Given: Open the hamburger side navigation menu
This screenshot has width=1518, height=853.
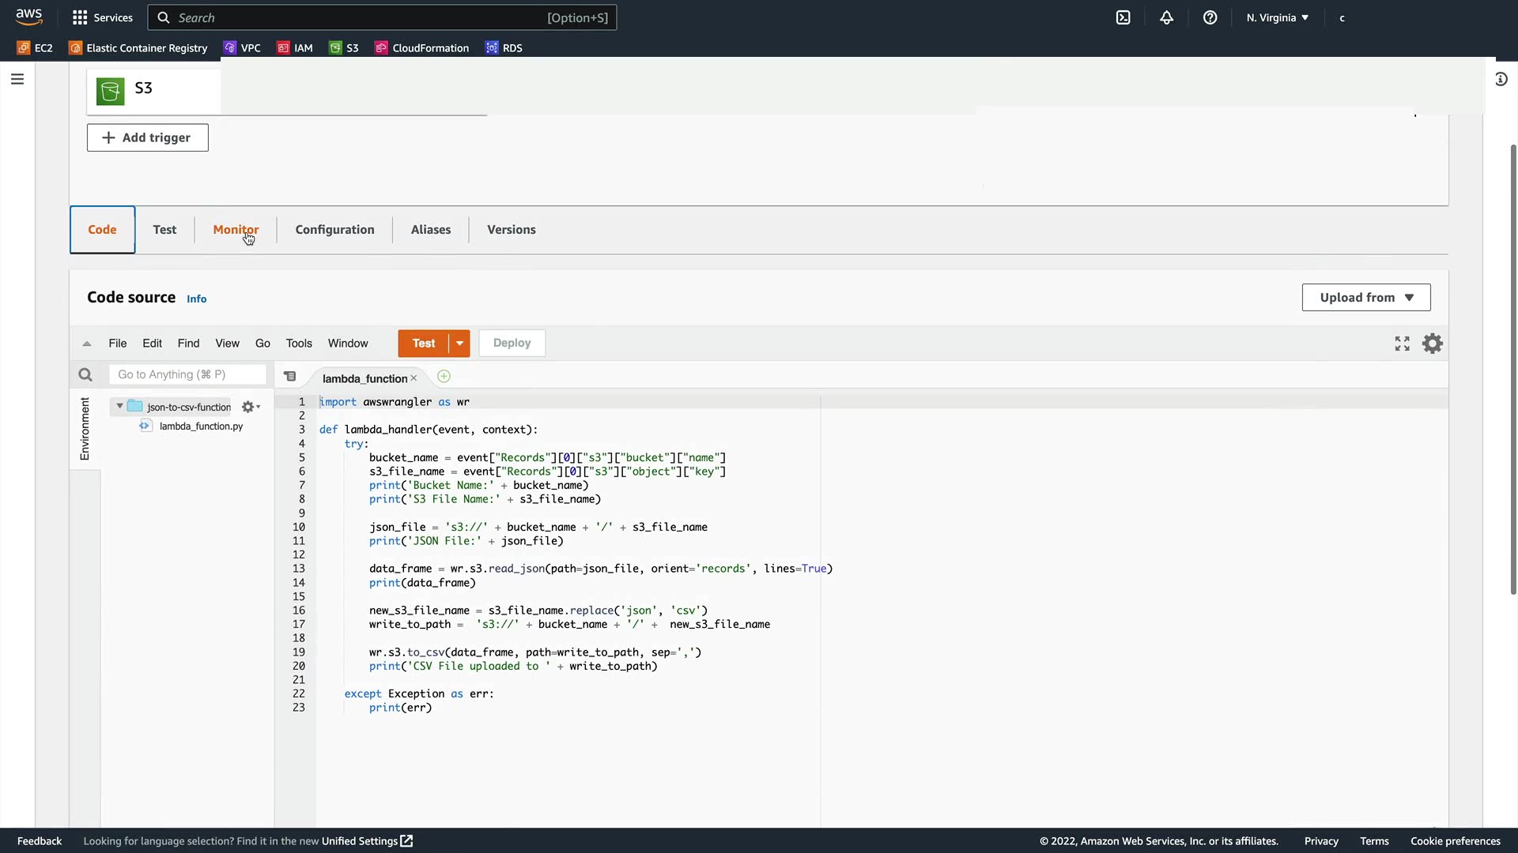Looking at the screenshot, I should [x=17, y=79].
